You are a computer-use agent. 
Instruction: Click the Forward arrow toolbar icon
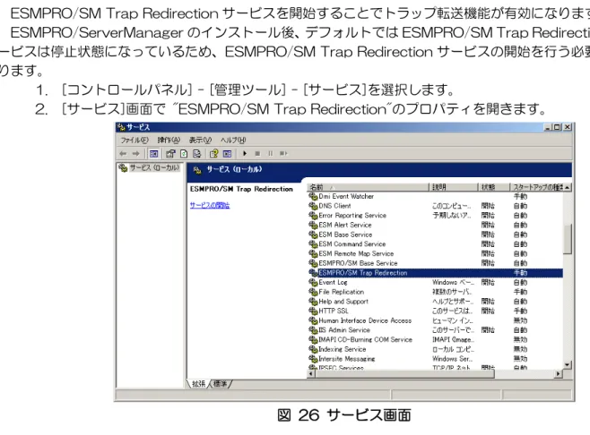135,153
